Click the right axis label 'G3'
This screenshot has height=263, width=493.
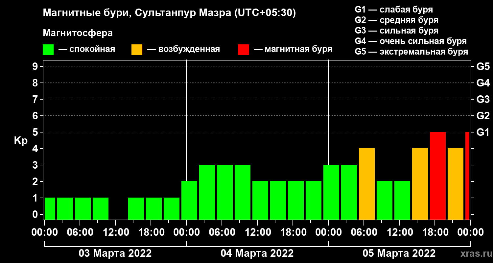[483, 99]
